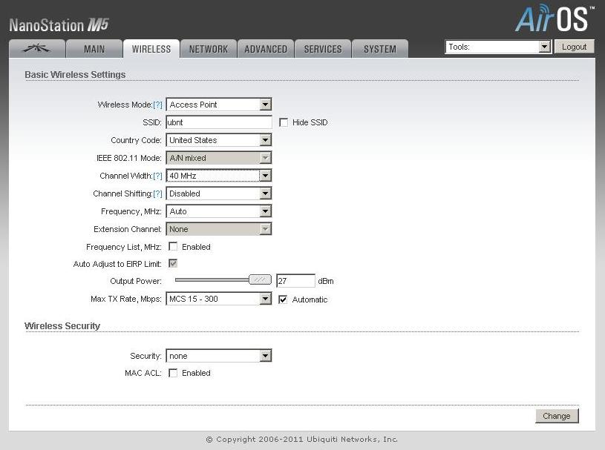Enable the Hide SSID checkbox
The width and height of the screenshot is (605, 450).
click(284, 122)
